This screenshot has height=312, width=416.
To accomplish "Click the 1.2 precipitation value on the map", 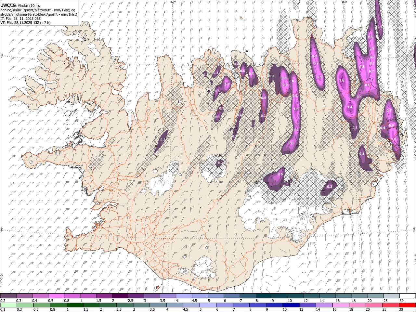I will click(296, 109).
